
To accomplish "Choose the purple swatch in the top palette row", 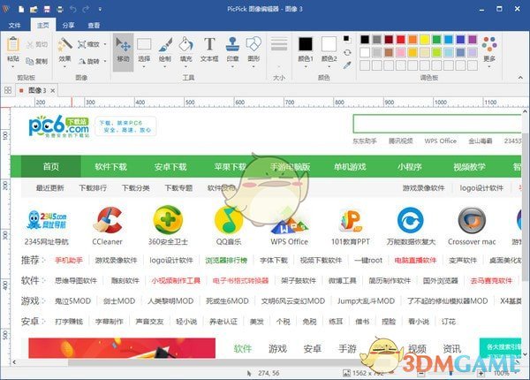I will coord(473,40).
